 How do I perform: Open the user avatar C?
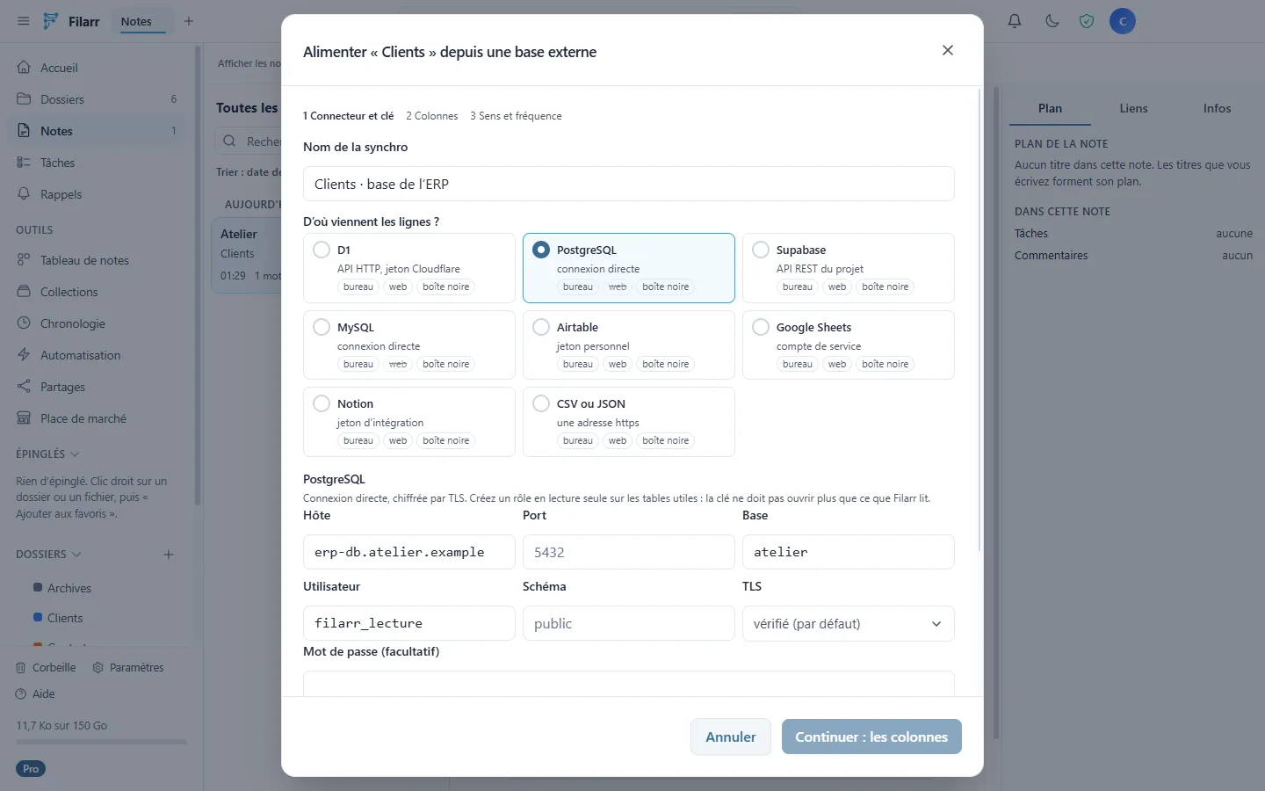[1123, 21]
